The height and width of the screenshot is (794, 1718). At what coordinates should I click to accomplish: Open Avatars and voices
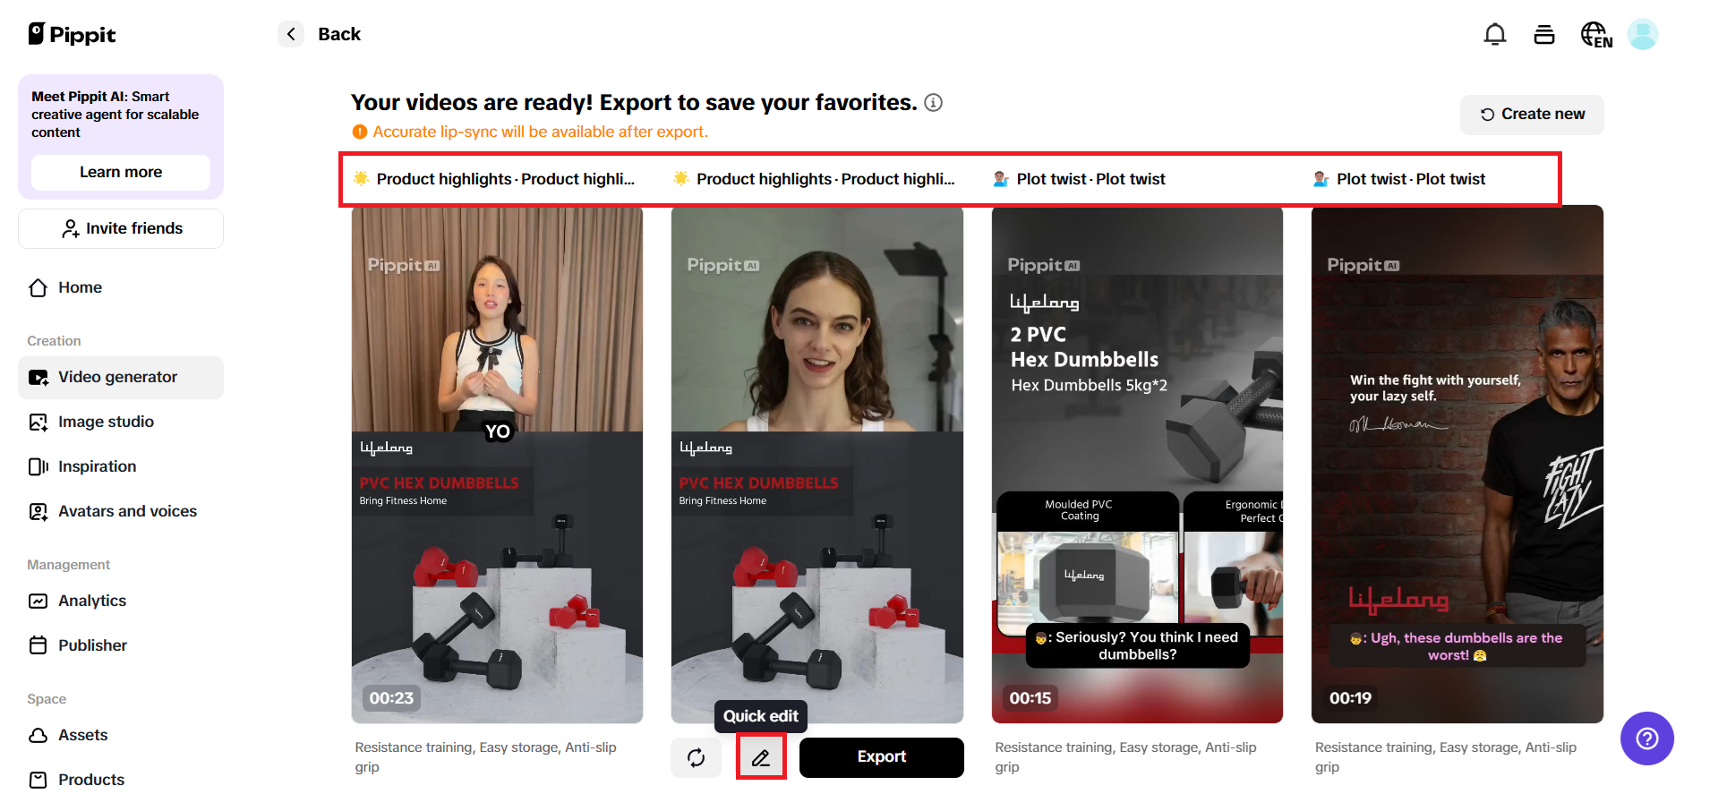tap(121, 511)
